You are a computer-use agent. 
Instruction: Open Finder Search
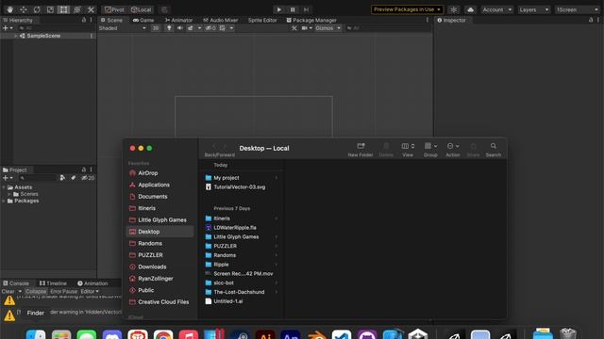click(x=493, y=150)
